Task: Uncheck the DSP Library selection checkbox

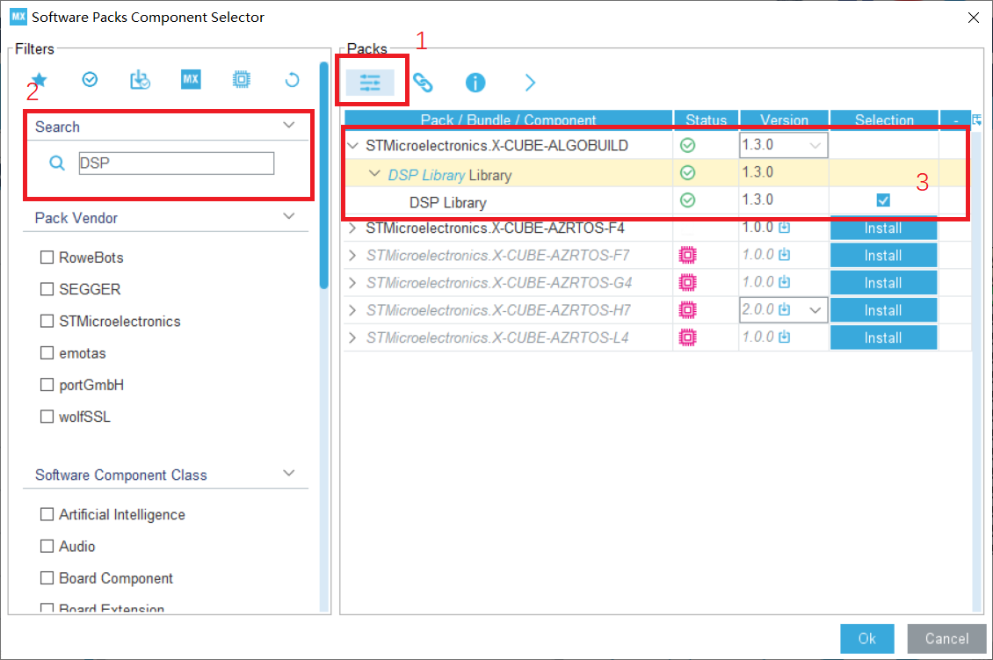Action: [x=882, y=199]
